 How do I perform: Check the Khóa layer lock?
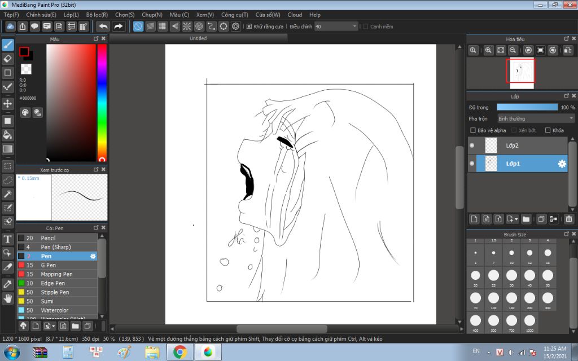(x=548, y=130)
